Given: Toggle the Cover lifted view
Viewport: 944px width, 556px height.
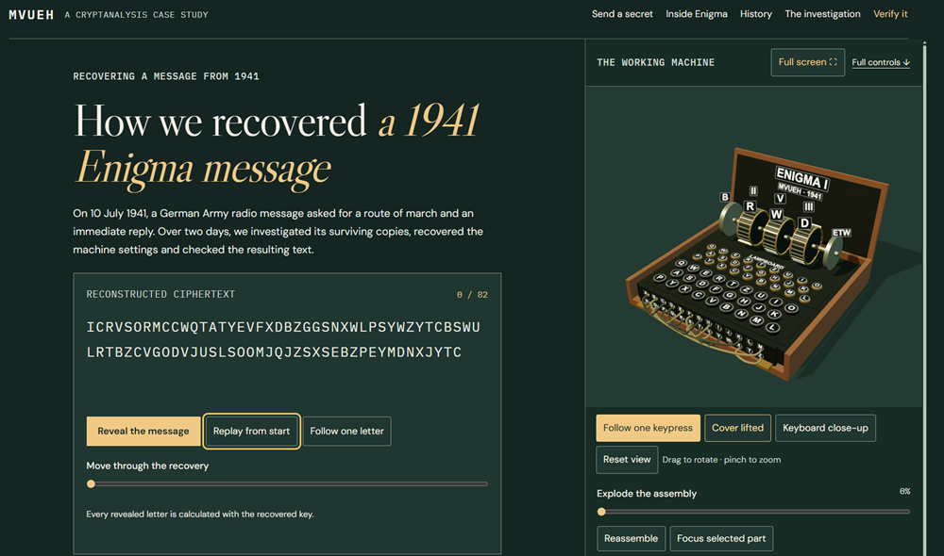Looking at the screenshot, I should [x=737, y=428].
